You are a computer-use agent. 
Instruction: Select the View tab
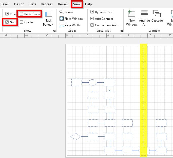pyautogui.click(x=77, y=4)
